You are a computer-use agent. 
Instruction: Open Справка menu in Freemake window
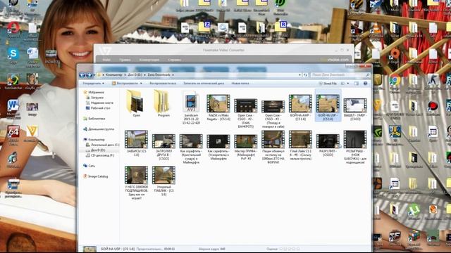174,60
